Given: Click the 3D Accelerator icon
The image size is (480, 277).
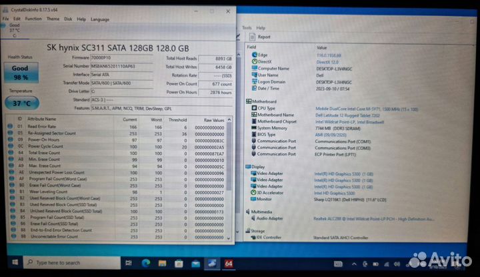Looking at the screenshot, I should 253,192.
